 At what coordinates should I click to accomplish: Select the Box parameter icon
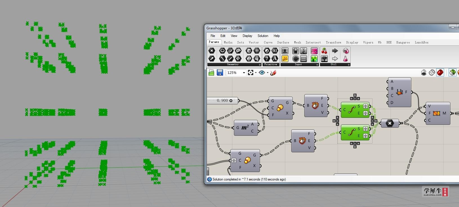[249, 51]
